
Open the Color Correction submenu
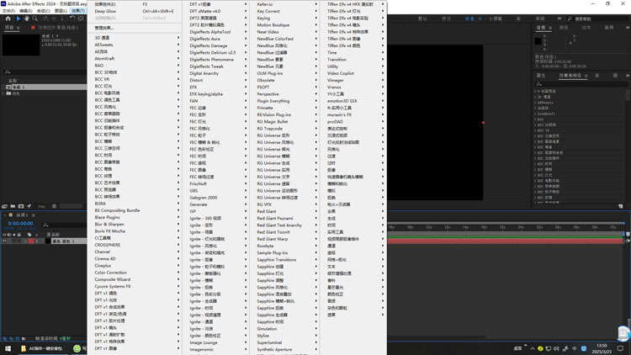click(110, 273)
